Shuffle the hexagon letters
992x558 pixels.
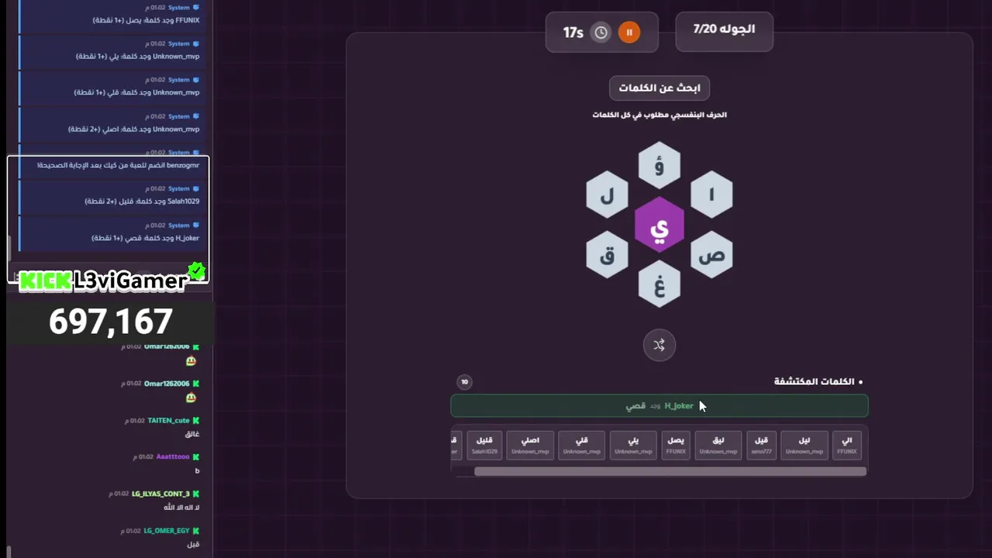(x=660, y=345)
